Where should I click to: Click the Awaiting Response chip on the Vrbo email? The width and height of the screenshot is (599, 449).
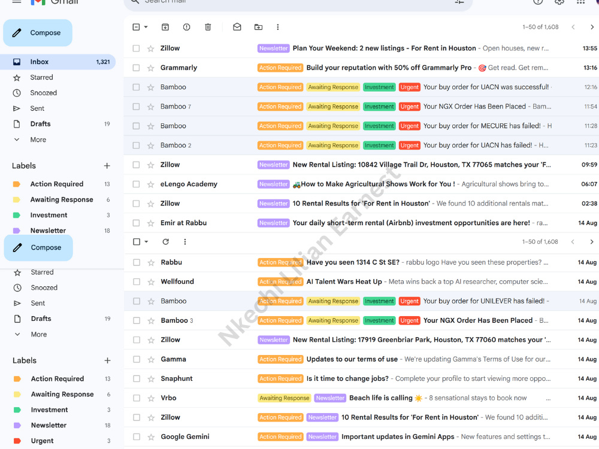coord(284,398)
